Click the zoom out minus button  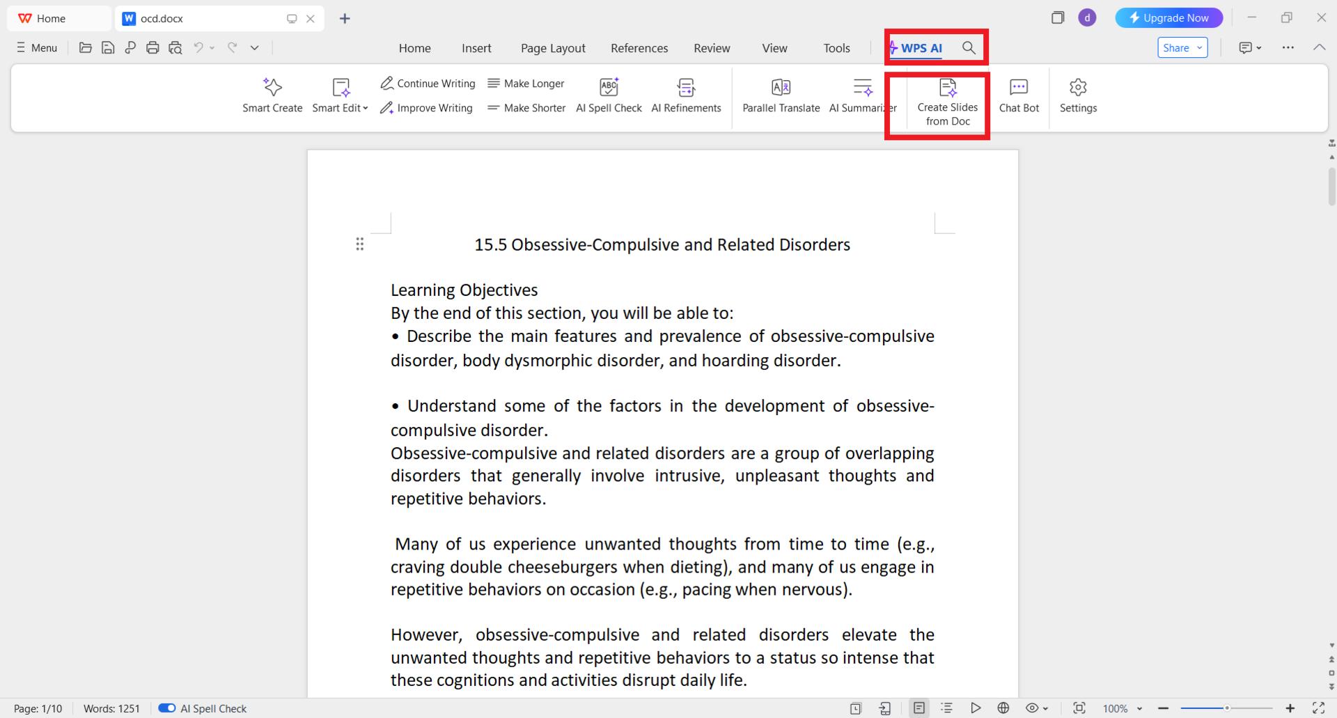click(x=1163, y=708)
